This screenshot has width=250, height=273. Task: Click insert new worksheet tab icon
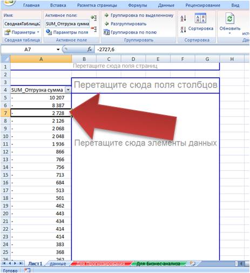[x=192, y=263]
